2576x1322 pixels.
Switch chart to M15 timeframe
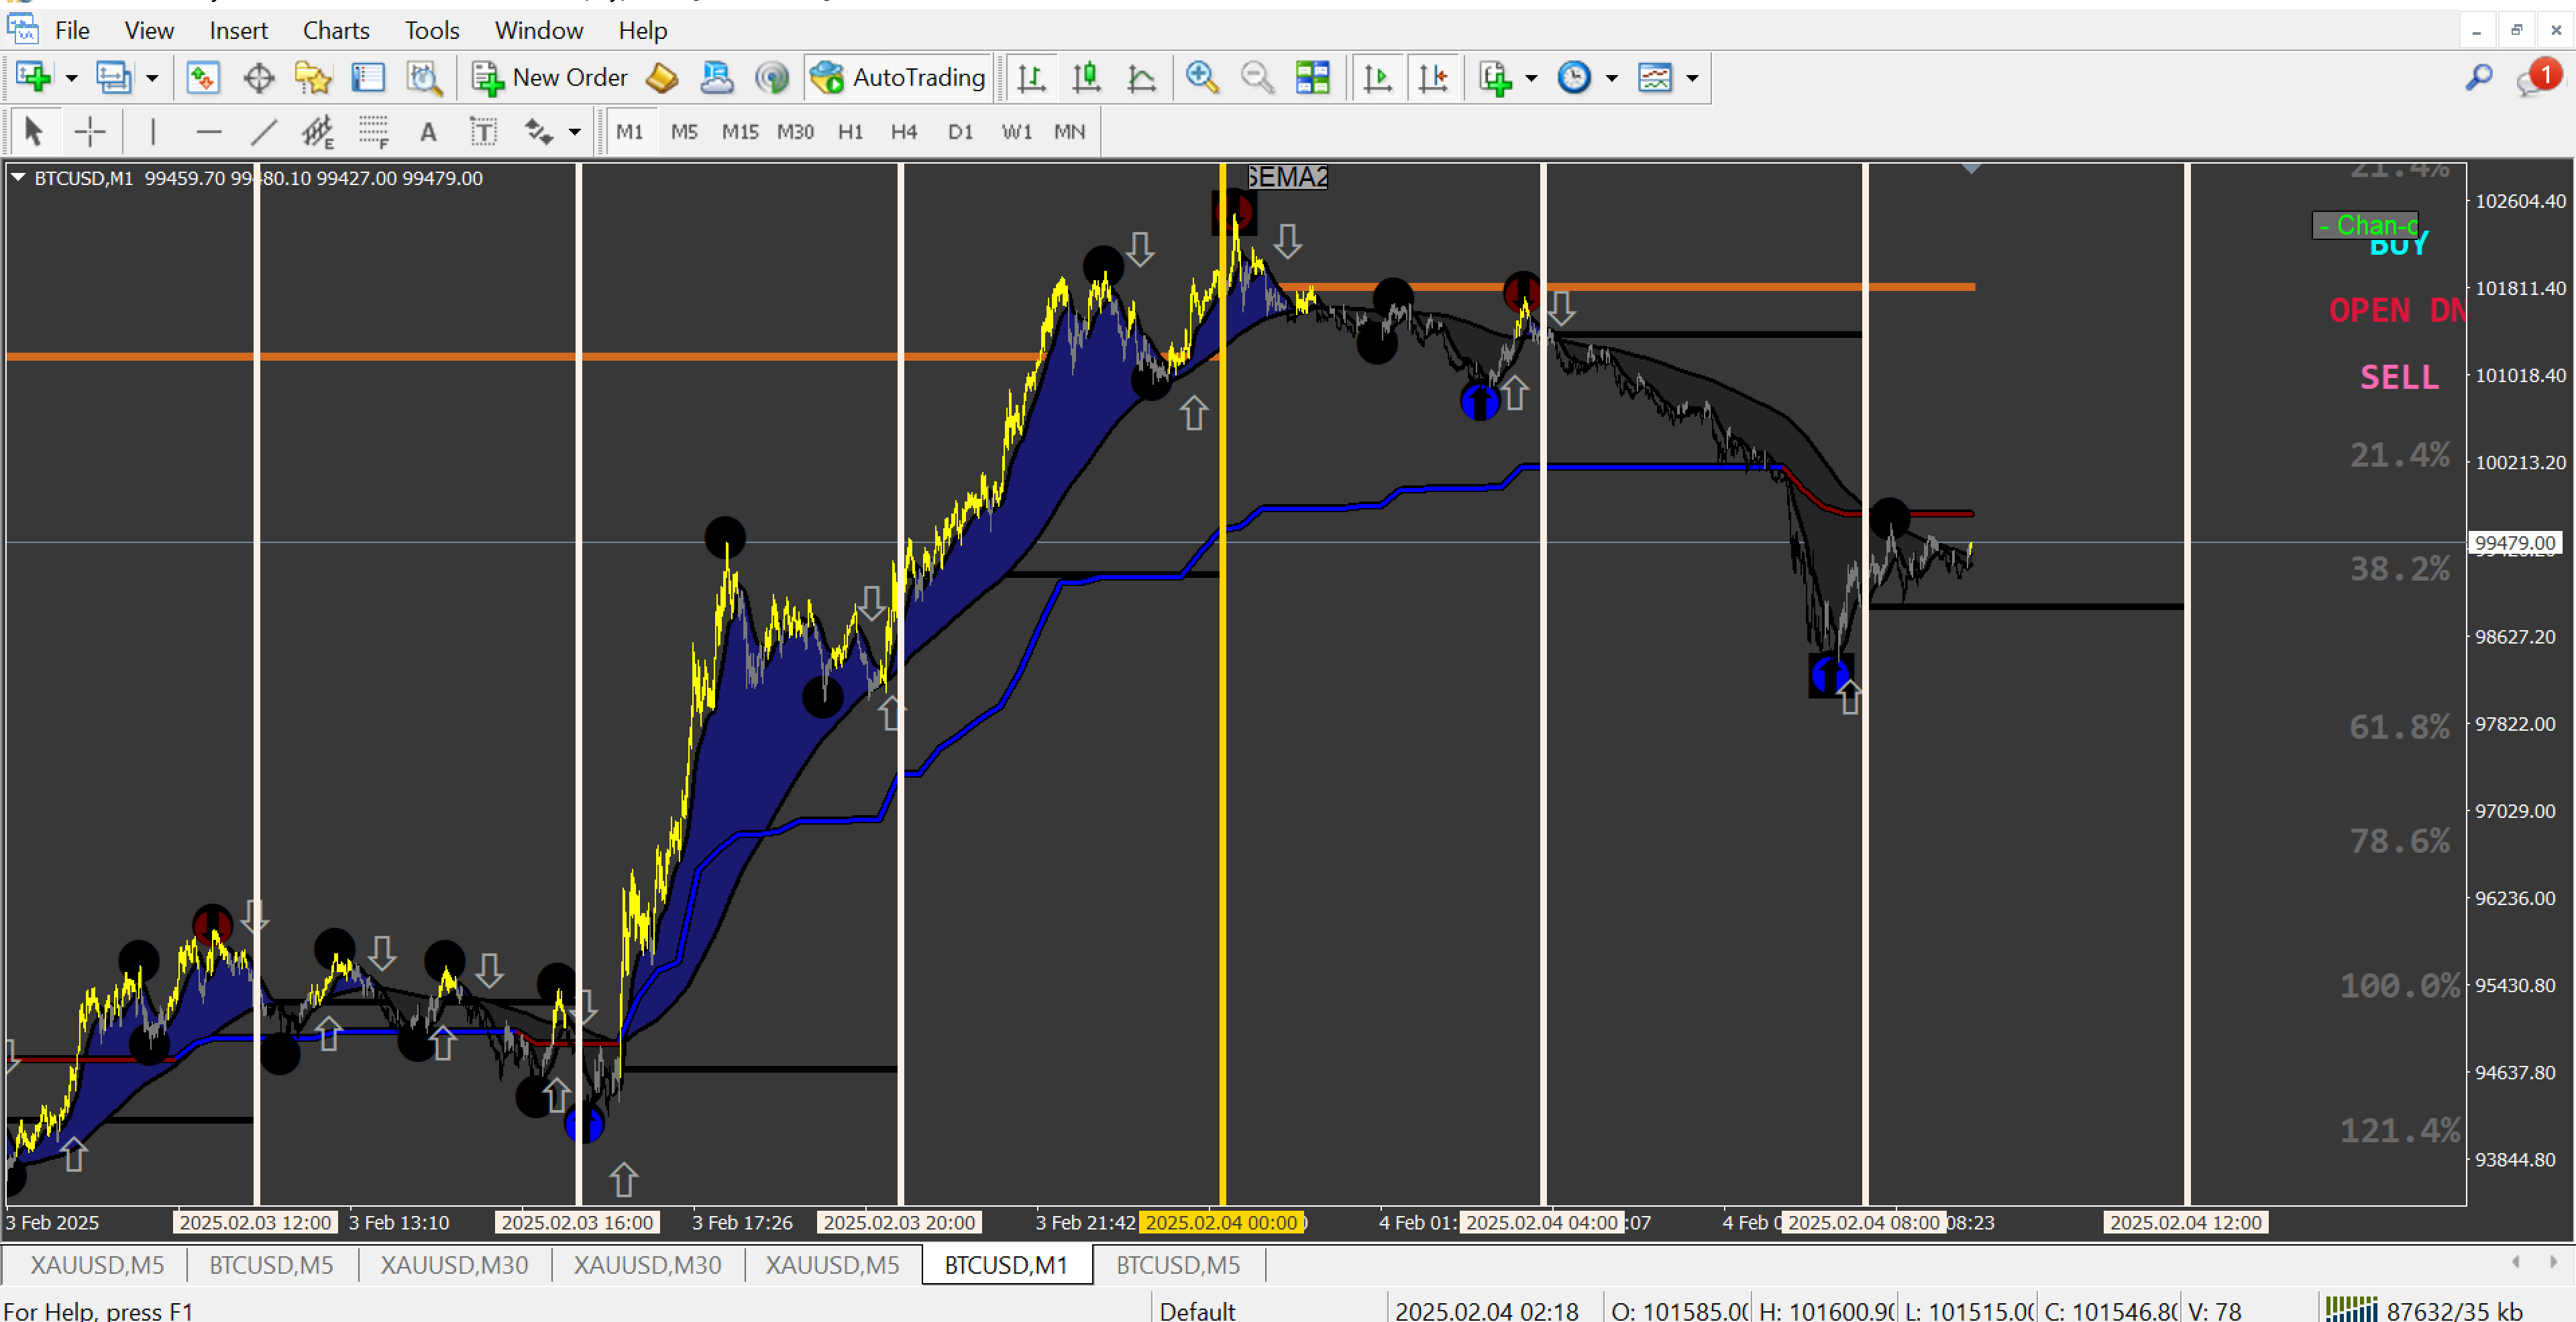pos(739,131)
